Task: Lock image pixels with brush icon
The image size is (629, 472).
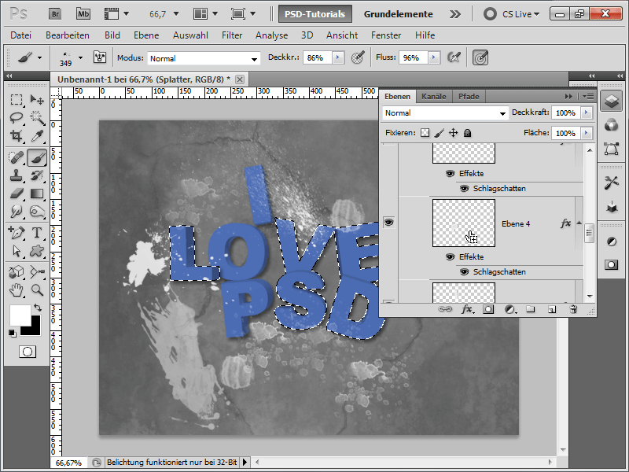Action: [440, 133]
